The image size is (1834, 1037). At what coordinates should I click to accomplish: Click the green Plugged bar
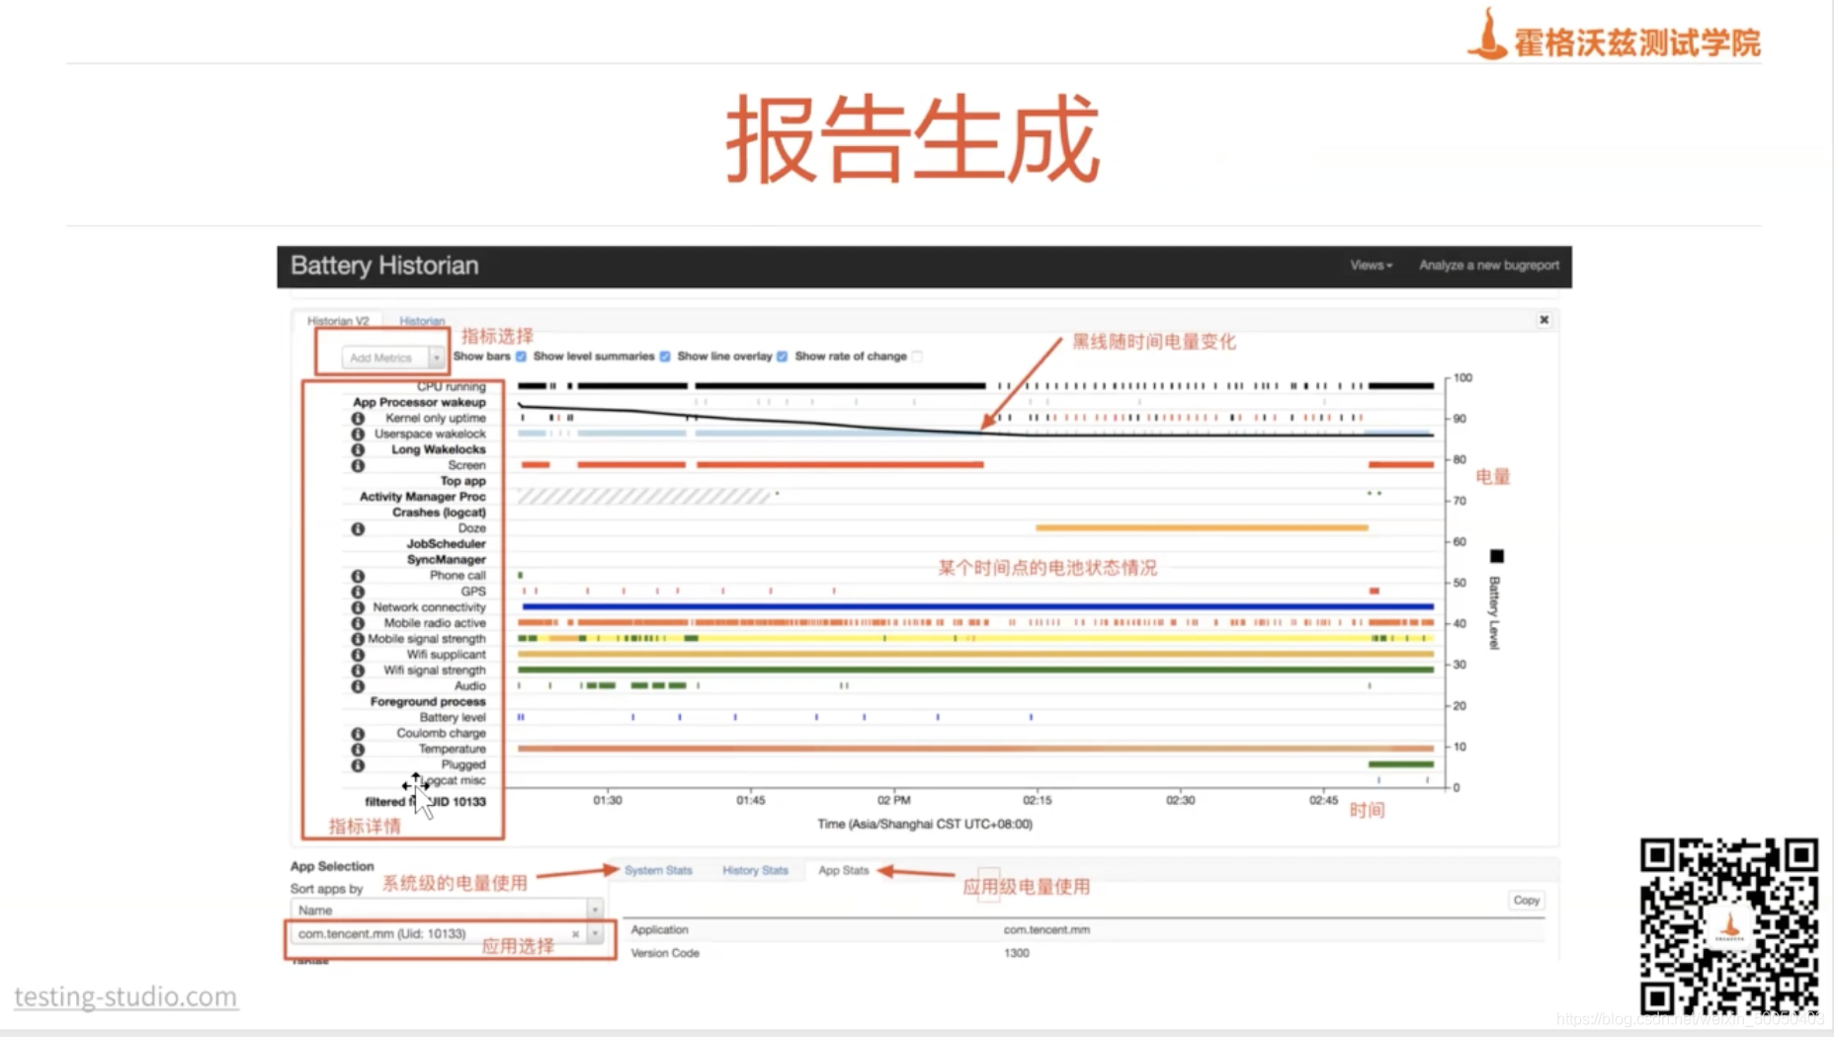point(1400,764)
